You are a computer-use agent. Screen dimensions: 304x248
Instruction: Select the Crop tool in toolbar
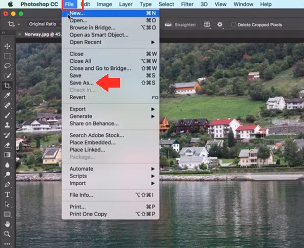(8, 86)
